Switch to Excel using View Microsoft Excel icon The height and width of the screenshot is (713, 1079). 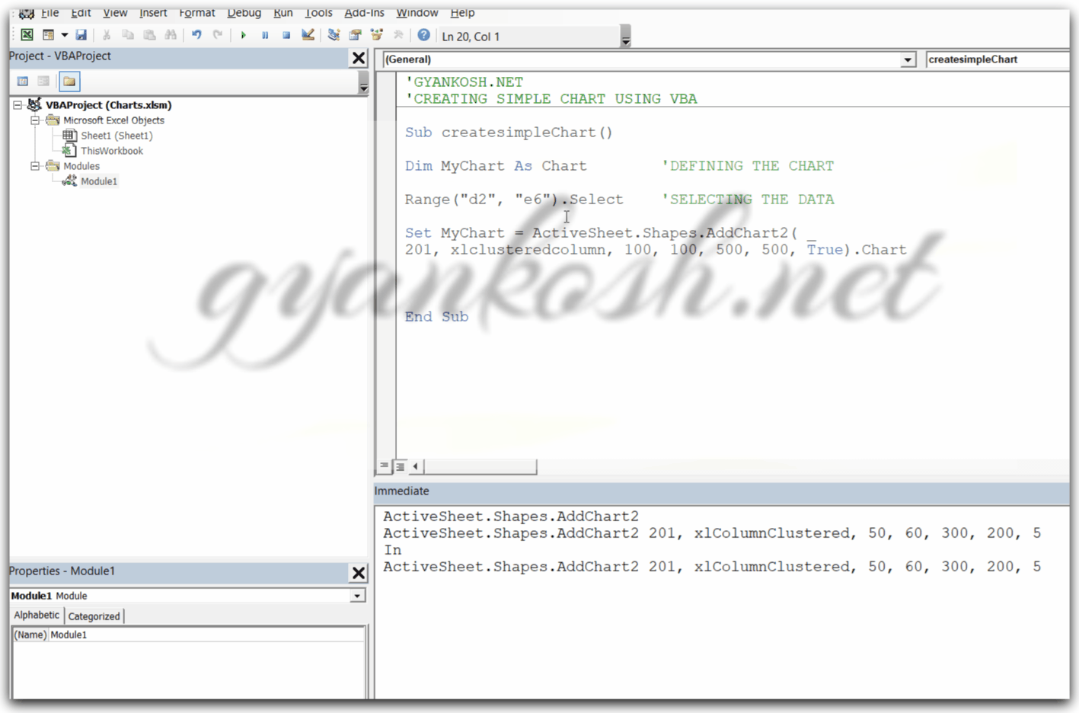26,35
